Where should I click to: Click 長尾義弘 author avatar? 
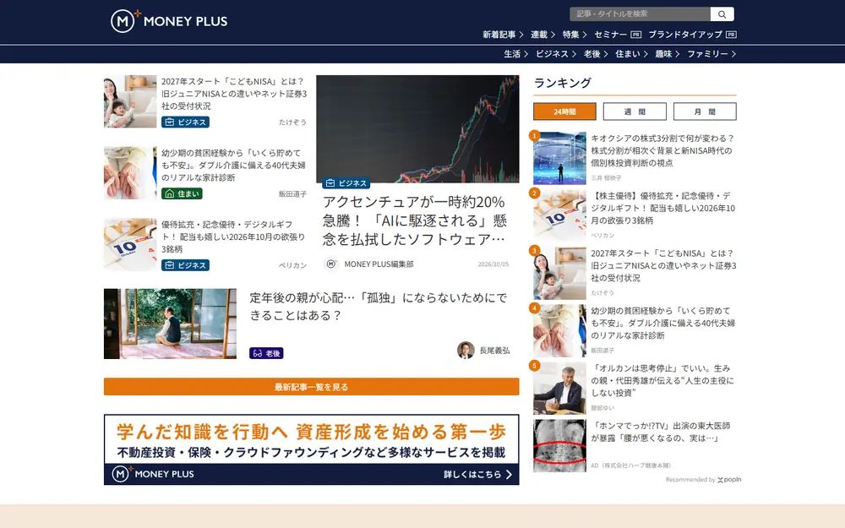point(466,351)
